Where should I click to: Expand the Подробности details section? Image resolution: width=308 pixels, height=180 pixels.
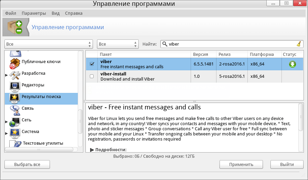[x=92, y=150]
